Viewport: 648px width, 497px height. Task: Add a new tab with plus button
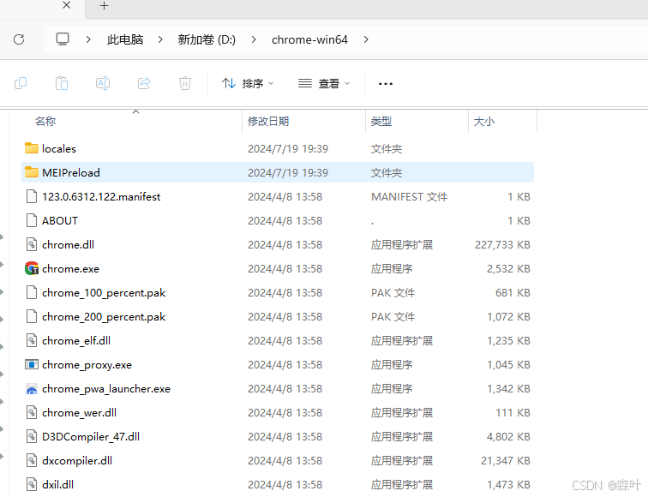click(105, 6)
